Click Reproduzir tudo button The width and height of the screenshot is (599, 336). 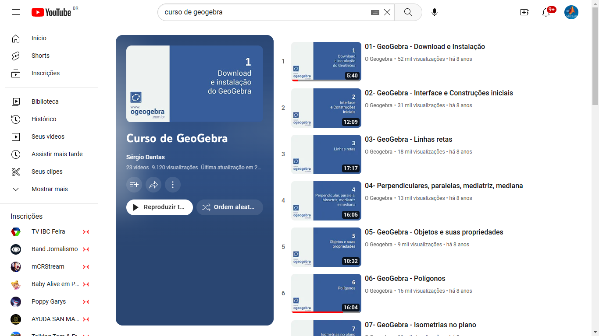coord(160,207)
